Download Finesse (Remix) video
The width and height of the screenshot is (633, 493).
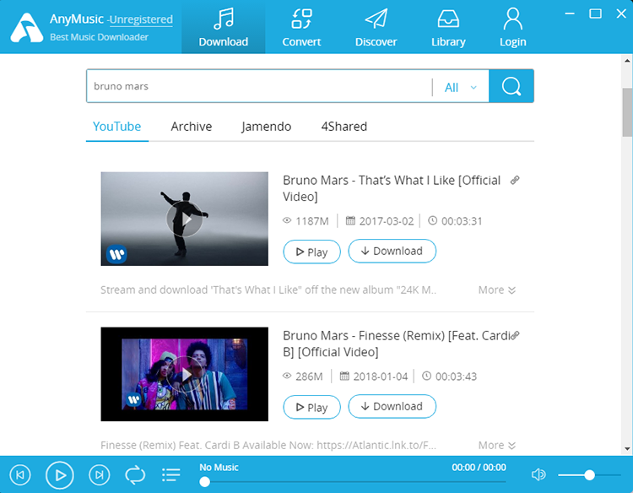tap(392, 407)
